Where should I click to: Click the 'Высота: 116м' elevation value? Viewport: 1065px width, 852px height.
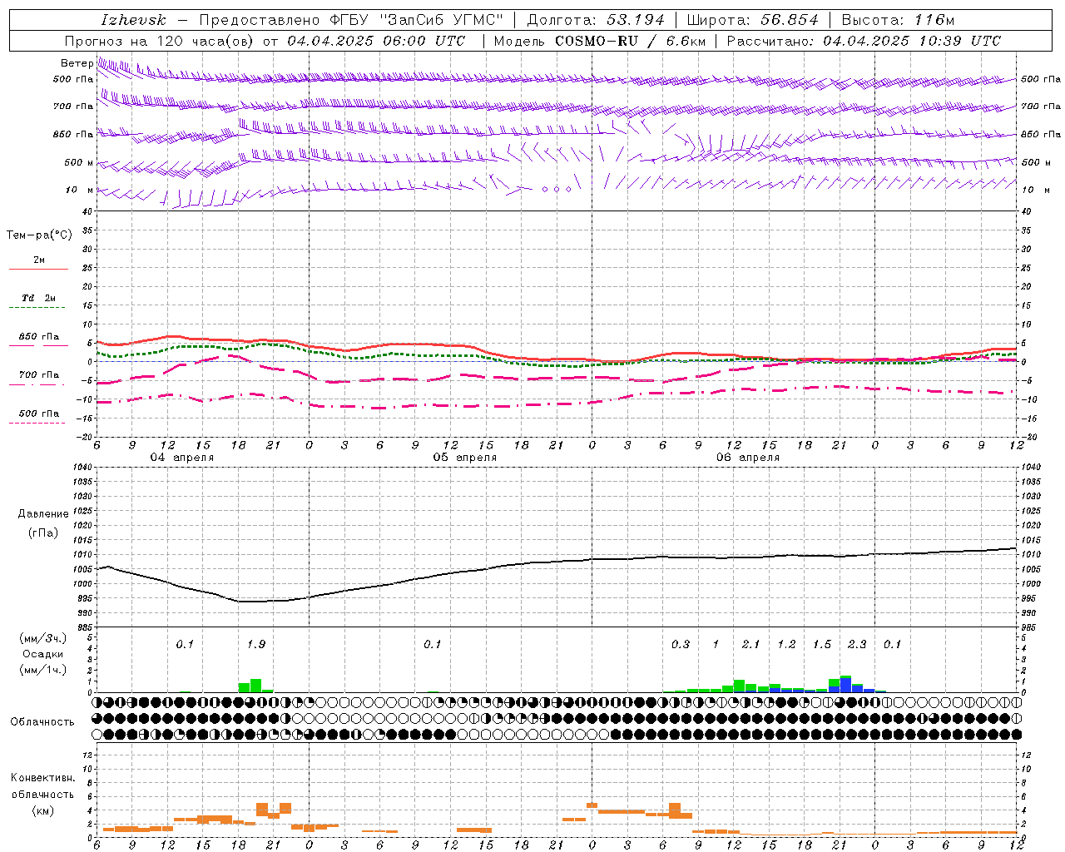tap(898, 20)
